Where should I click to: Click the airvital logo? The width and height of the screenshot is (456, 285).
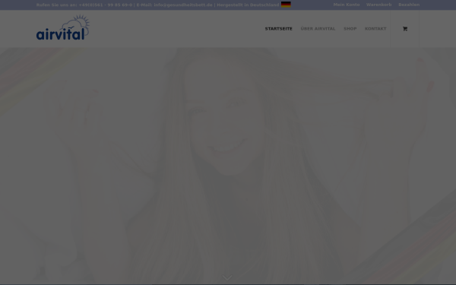pos(63,27)
